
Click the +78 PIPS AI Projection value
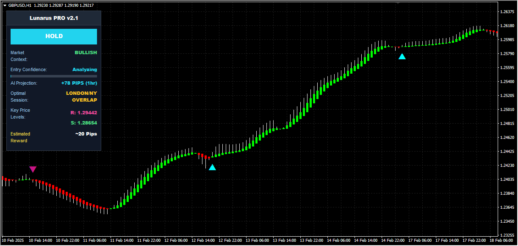[79, 83]
